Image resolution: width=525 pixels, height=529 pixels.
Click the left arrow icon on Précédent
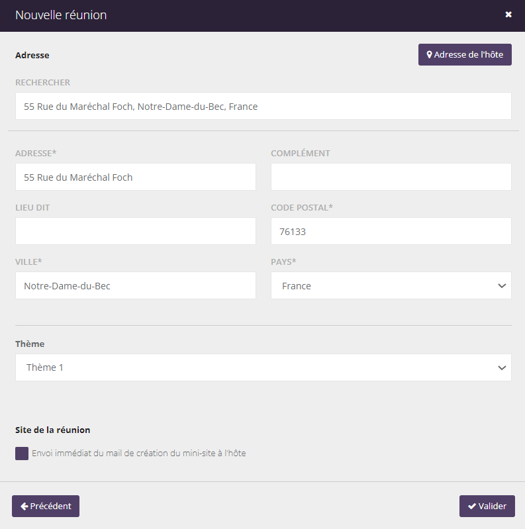[24, 506]
